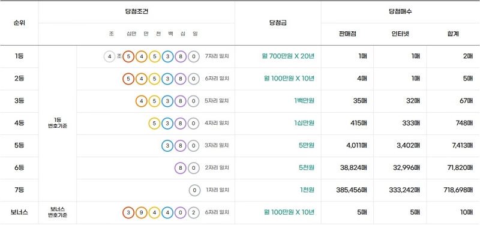Click the 1천원 prize amount
Screen dimensions: 480x225
(x=307, y=190)
